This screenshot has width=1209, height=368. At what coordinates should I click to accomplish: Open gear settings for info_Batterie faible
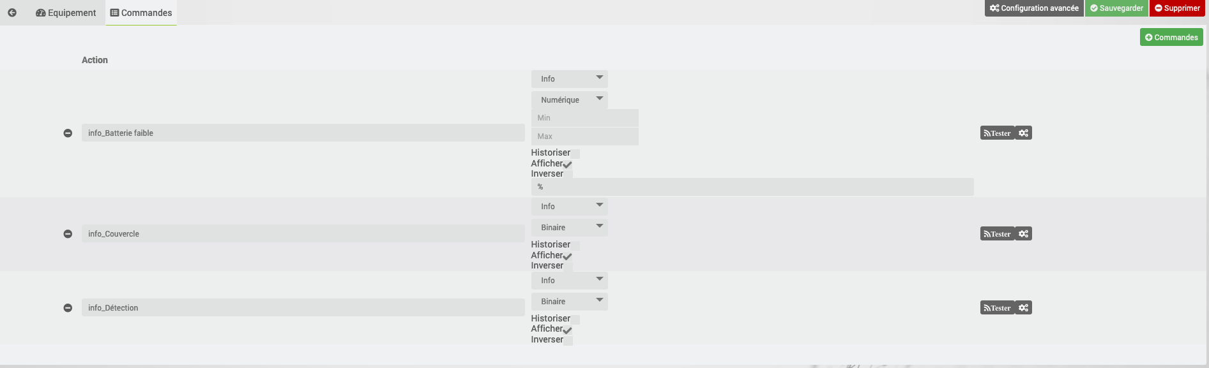[1024, 133]
